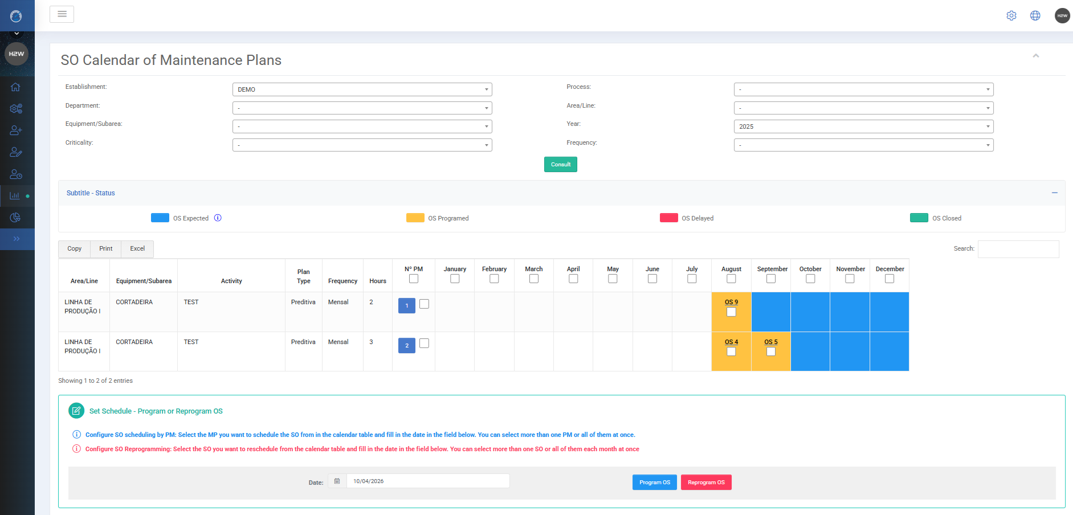Click the Consult button
1073x515 pixels.
coord(560,164)
